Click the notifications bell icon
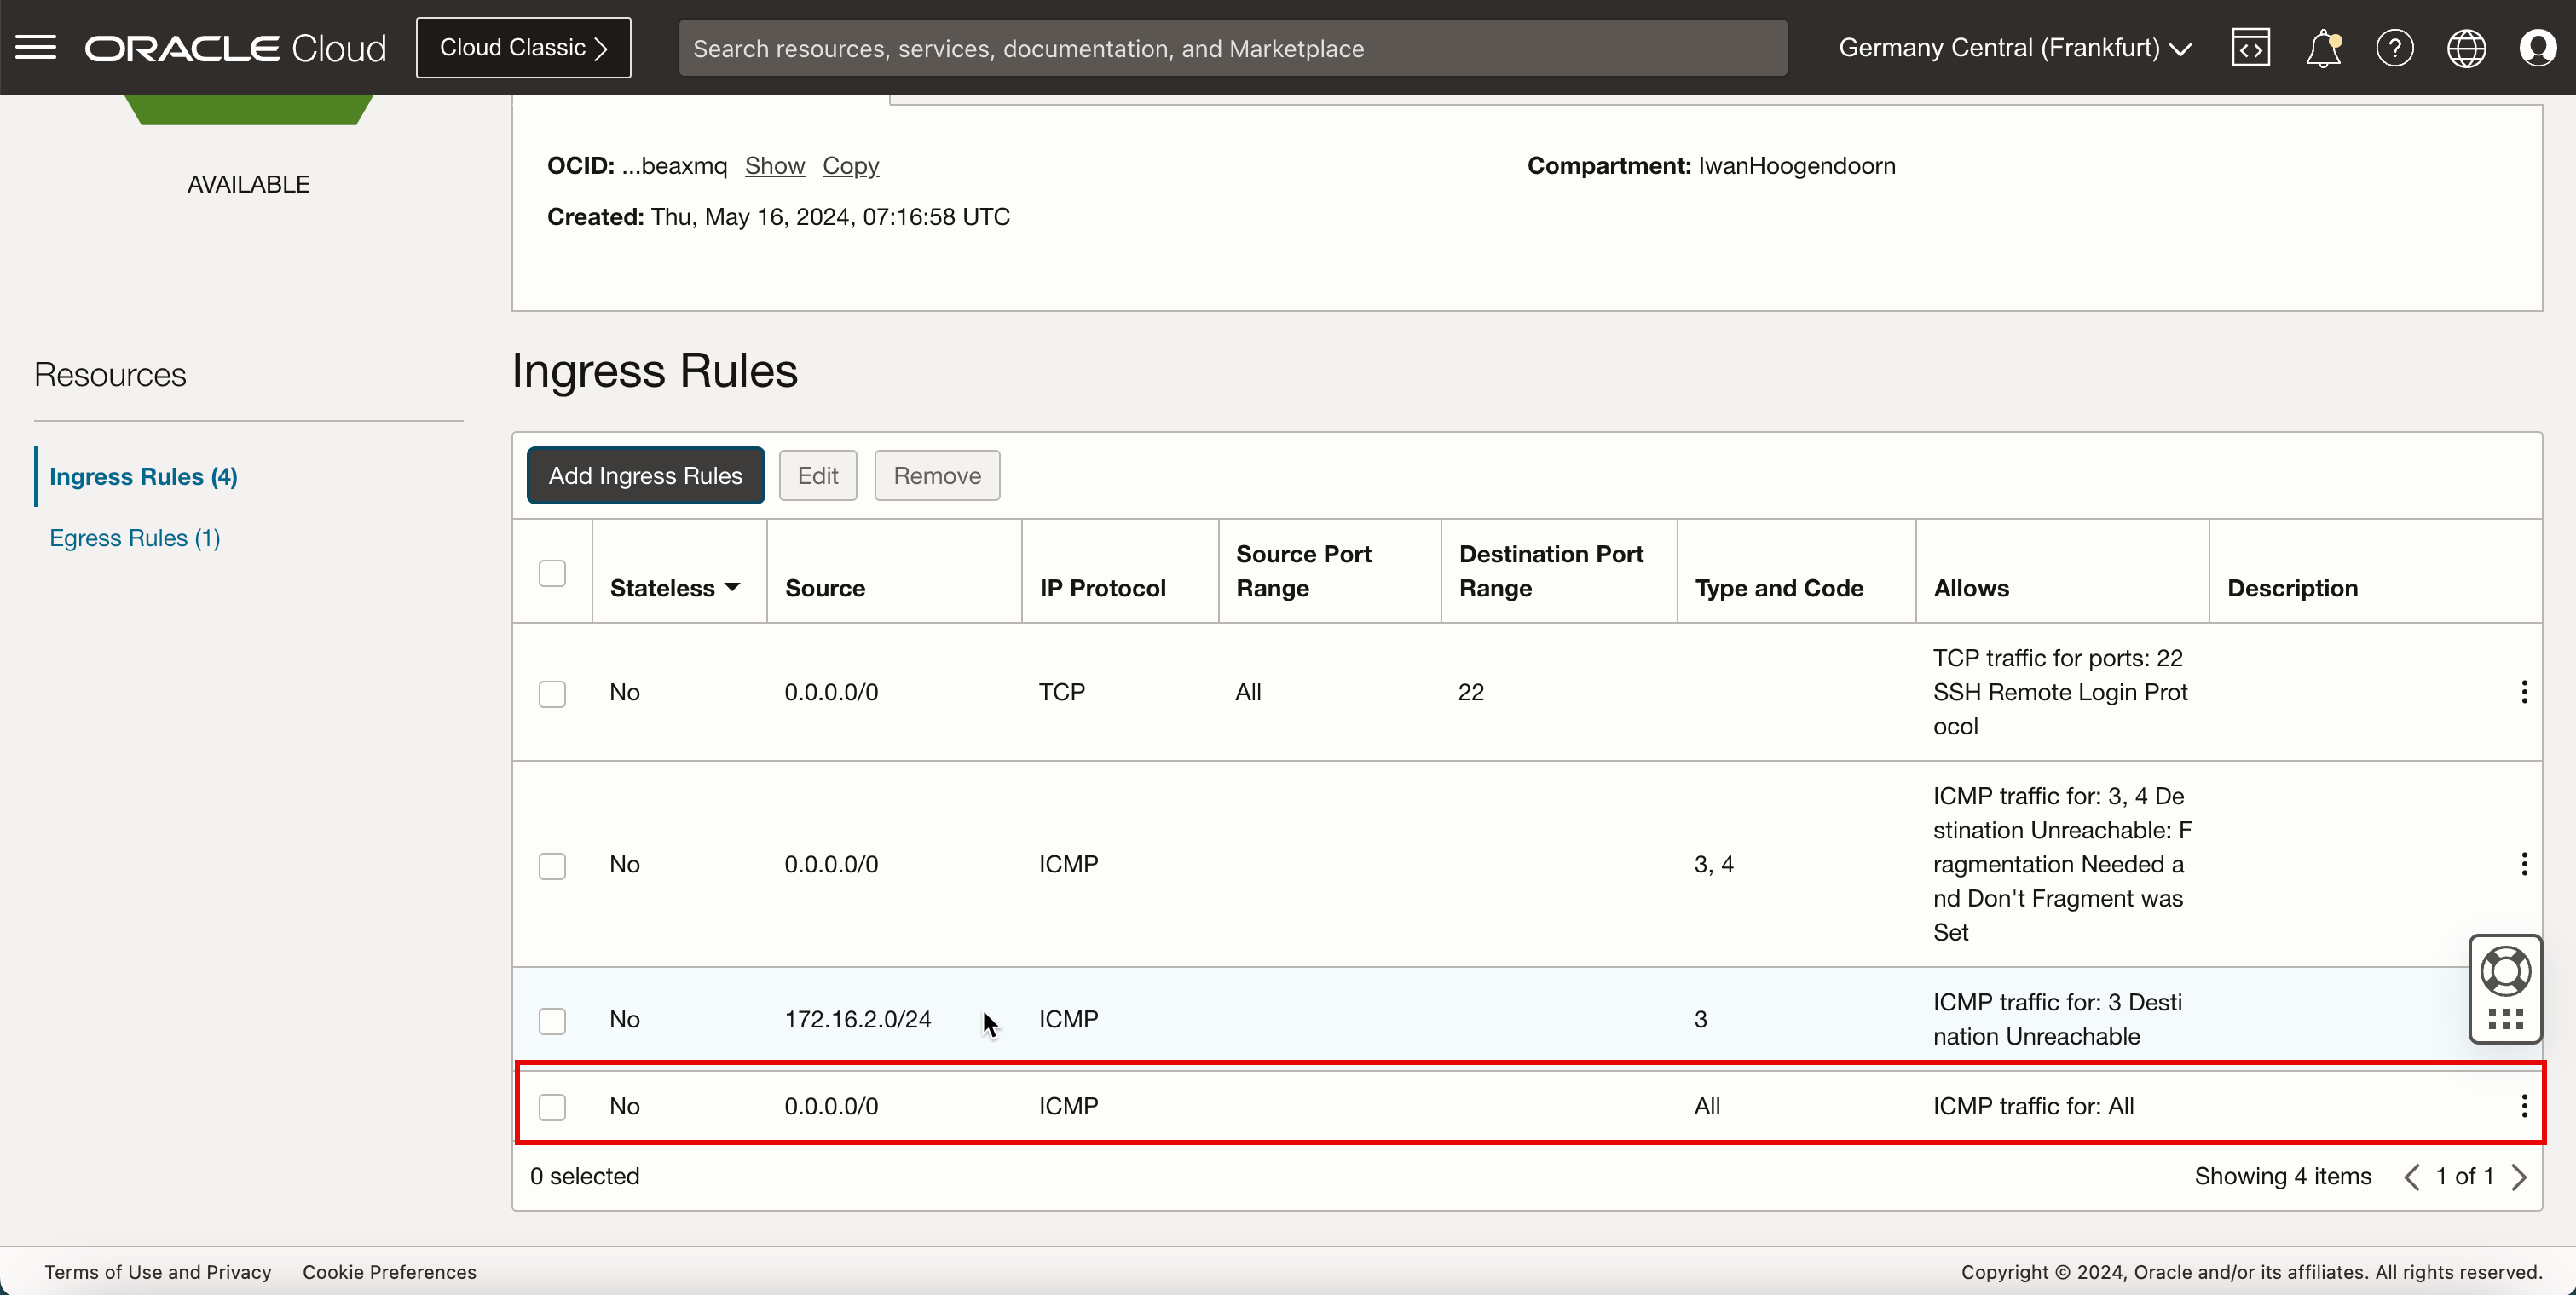The height and width of the screenshot is (1295, 2576). [2321, 48]
